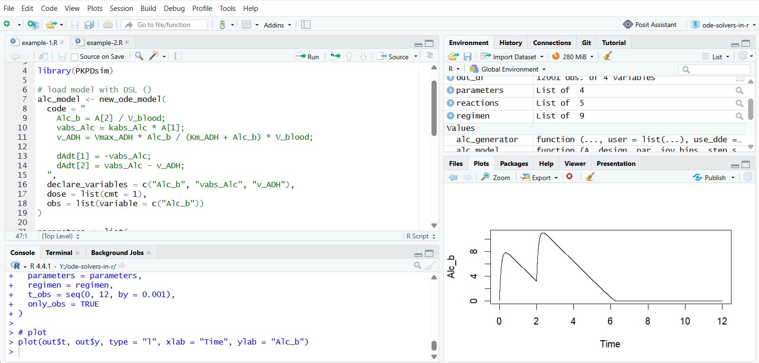759x363 pixels.
Task: Expand the parameters list object
Action: 450,90
